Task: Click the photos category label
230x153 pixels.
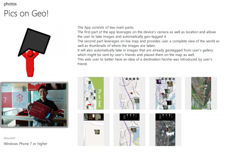Action: (10, 4)
